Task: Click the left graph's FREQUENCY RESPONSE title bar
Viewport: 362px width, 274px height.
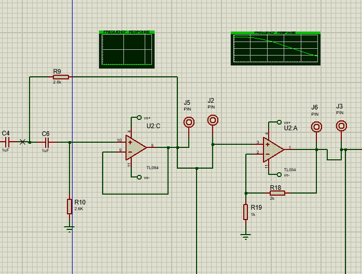Action: pos(127,32)
